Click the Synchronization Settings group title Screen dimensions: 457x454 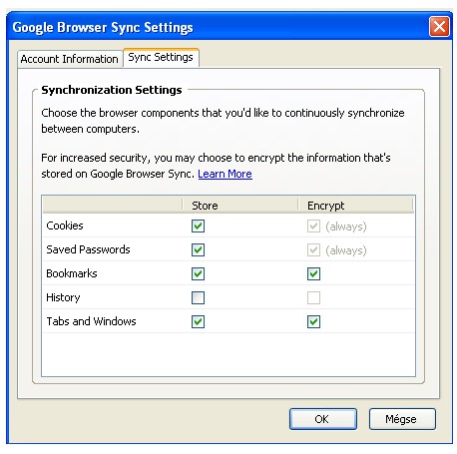point(112,90)
